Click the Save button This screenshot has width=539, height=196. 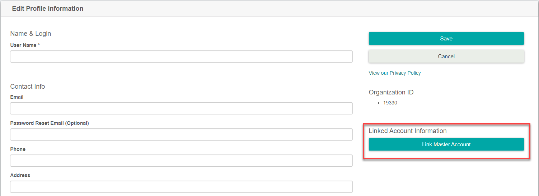click(x=446, y=39)
